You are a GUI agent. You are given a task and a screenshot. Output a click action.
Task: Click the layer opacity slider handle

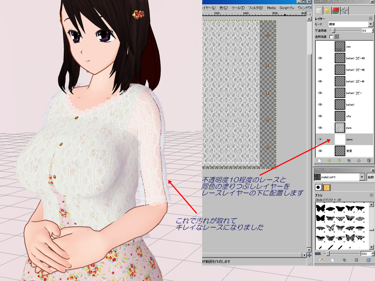333,31
